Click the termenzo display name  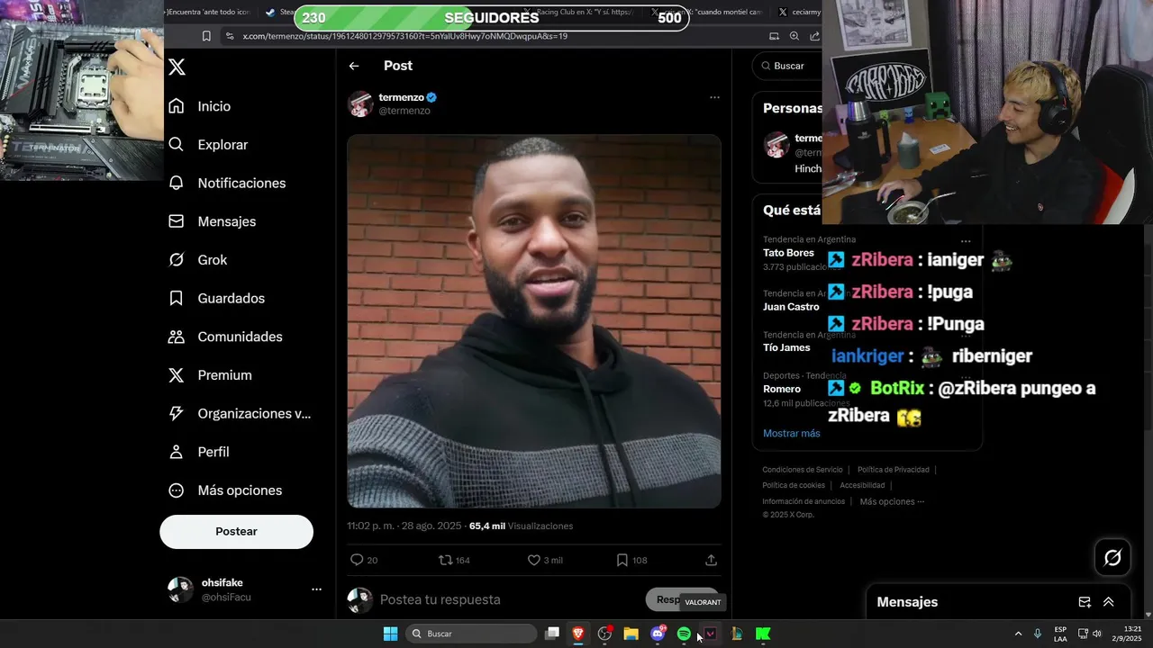(401, 97)
